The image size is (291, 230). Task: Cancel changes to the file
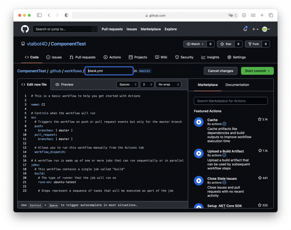(221, 71)
